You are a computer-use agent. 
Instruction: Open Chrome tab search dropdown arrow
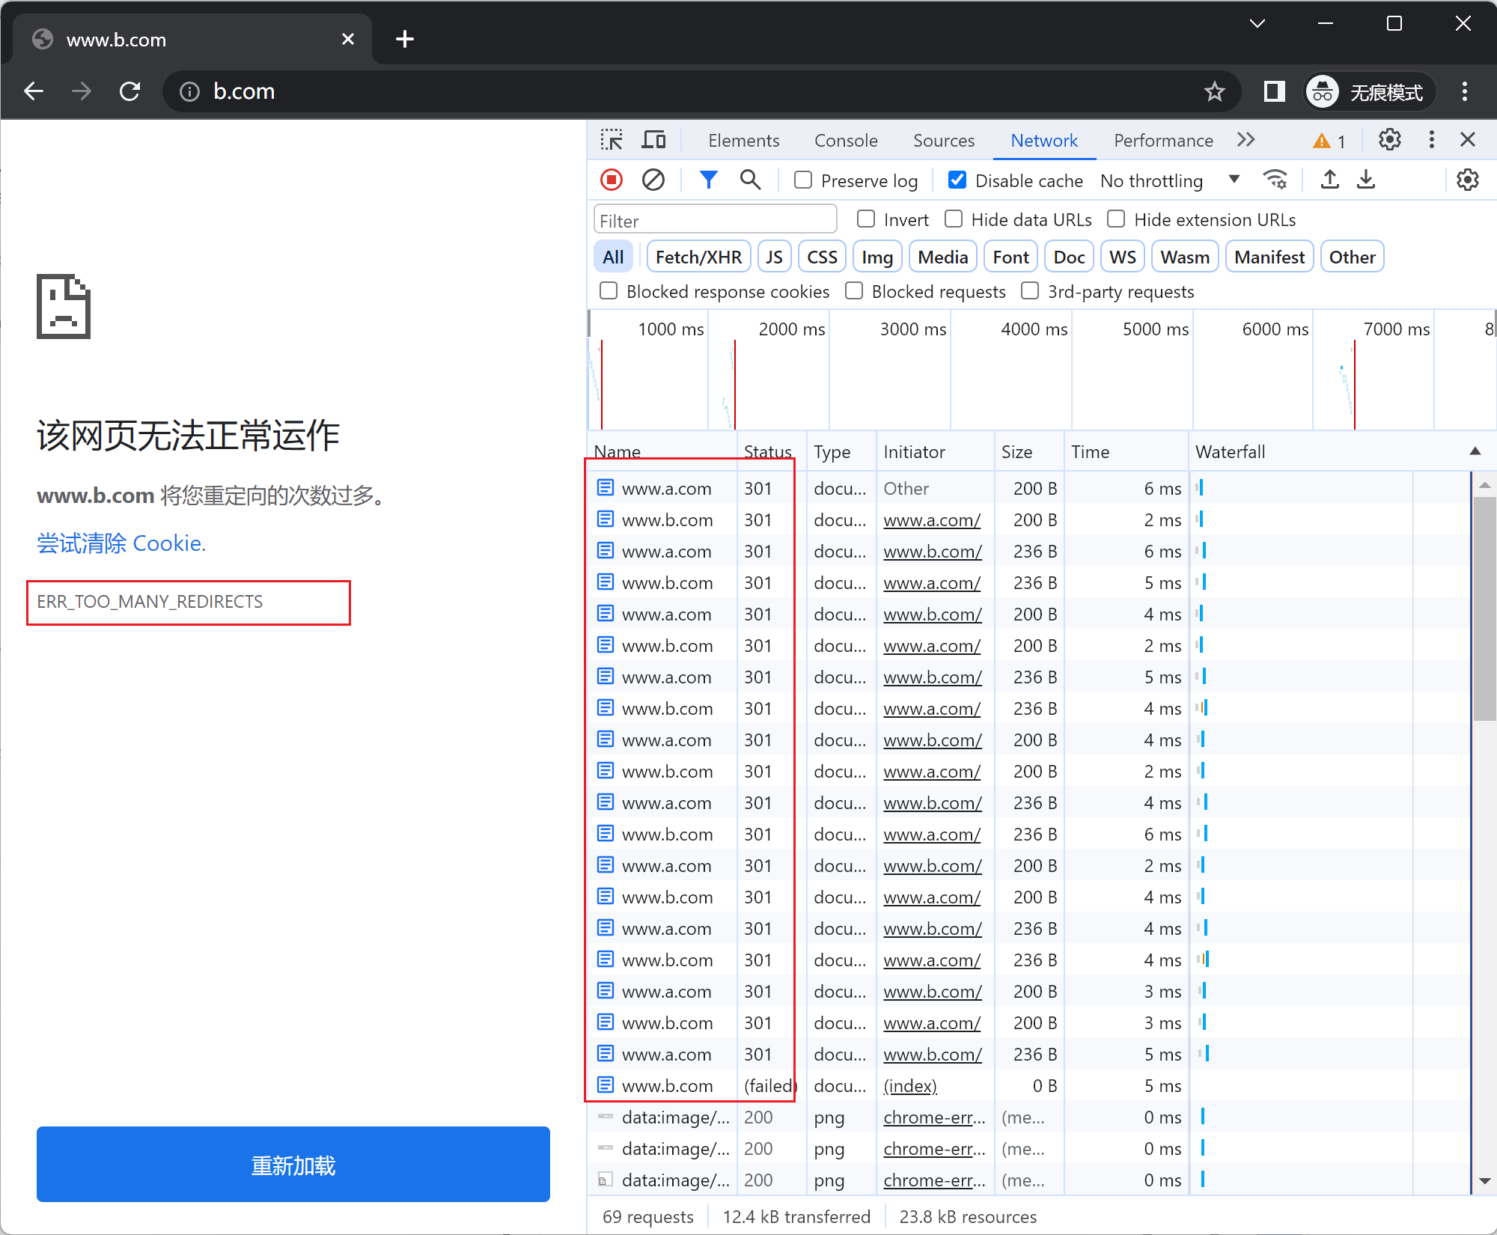[x=1257, y=24]
